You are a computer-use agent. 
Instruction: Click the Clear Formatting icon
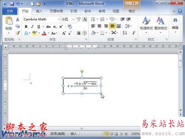pyautogui.click(x=70, y=27)
